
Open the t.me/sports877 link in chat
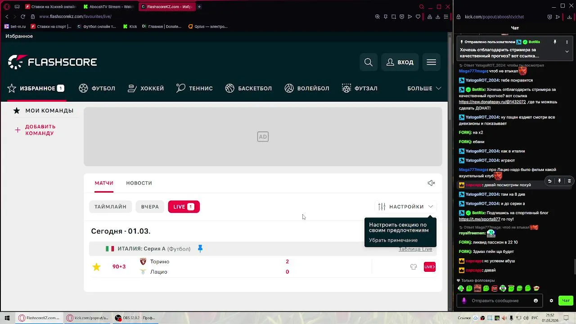(479, 219)
